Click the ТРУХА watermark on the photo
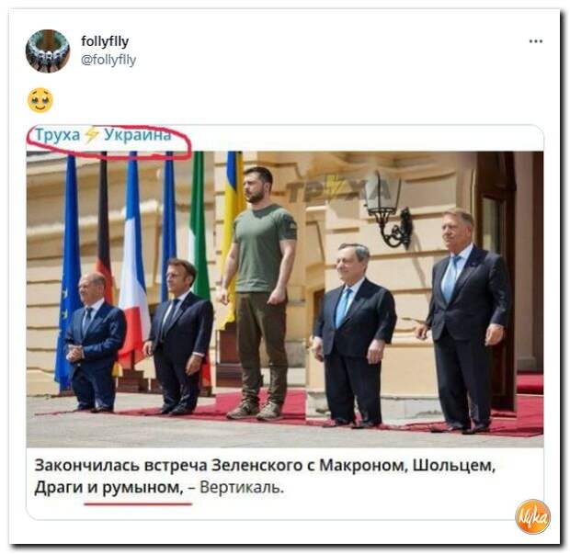The image size is (570, 554). click(x=337, y=190)
